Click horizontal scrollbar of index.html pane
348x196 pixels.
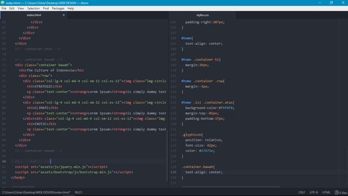pyautogui.click(x=23, y=187)
